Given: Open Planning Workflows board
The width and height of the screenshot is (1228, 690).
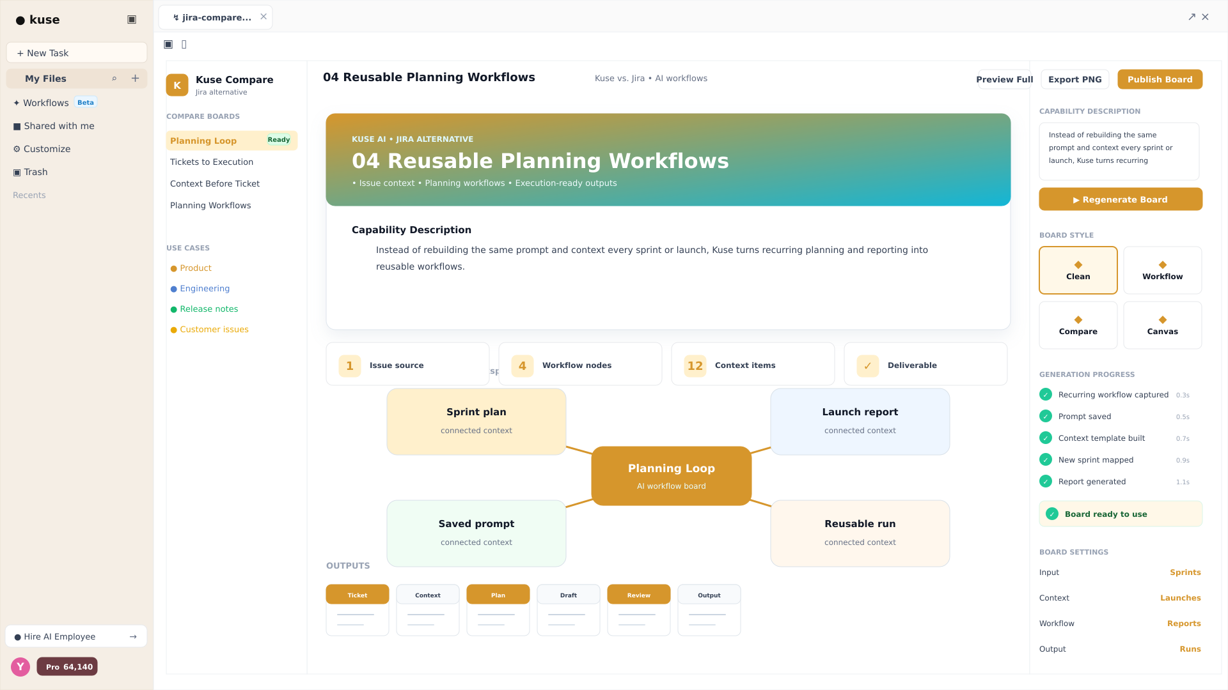Looking at the screenshot, I should (x=210, y=206).
